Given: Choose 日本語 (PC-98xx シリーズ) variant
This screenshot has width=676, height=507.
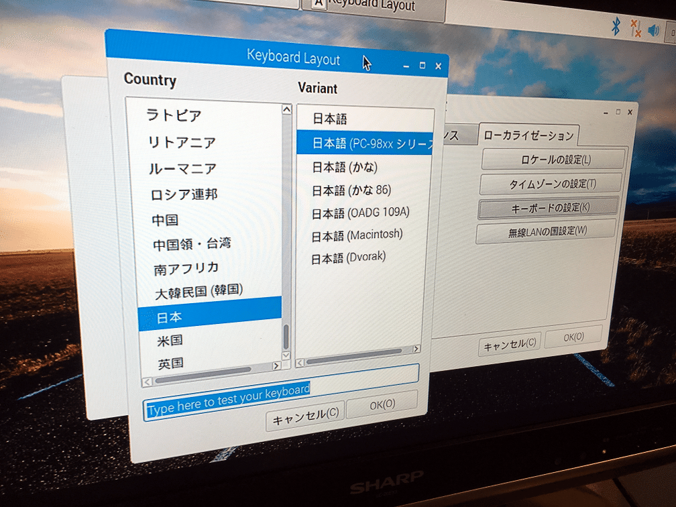Looking at the screenshot, I should point(365,143).
